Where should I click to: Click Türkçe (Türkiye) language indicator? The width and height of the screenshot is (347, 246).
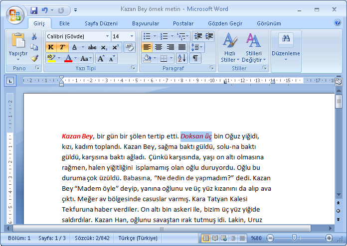click(x=138, y=238)
